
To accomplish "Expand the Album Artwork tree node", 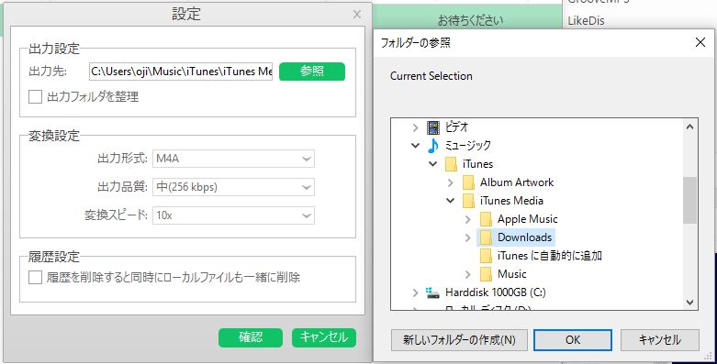I will tap(451, 182).
